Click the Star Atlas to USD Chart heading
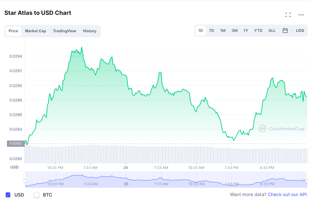 [x=38, y=13]
